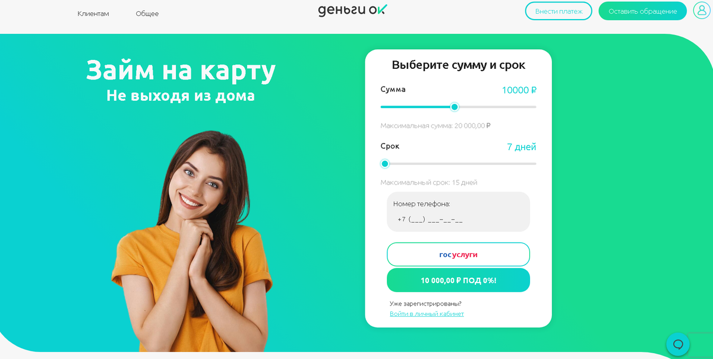Click the Деньги OK logo
Image resolution: width=713 pixels, height=359 pixels.
[x=353, y=10]
